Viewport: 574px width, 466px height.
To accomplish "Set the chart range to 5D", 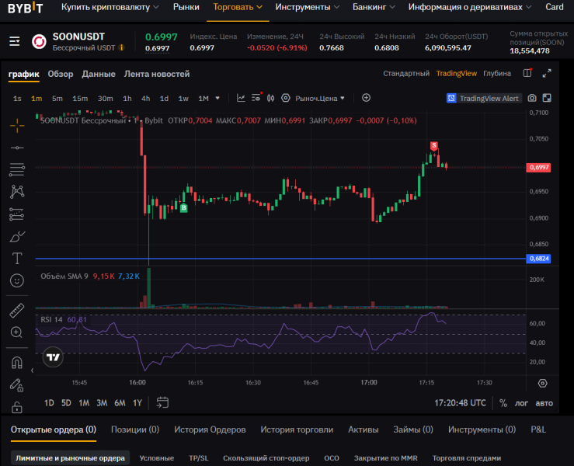I will [x=66, y=403].
